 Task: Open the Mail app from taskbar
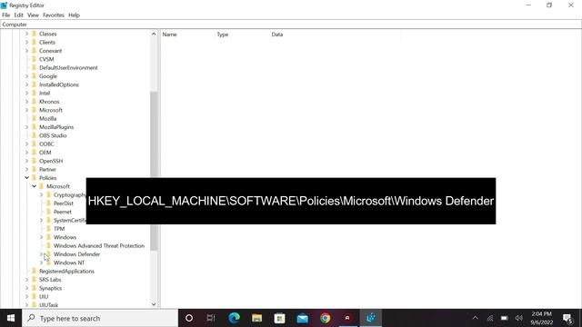click(302, 318)
